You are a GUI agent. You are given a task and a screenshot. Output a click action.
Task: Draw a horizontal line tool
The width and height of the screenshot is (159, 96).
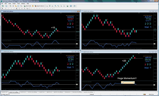(11, 8)
